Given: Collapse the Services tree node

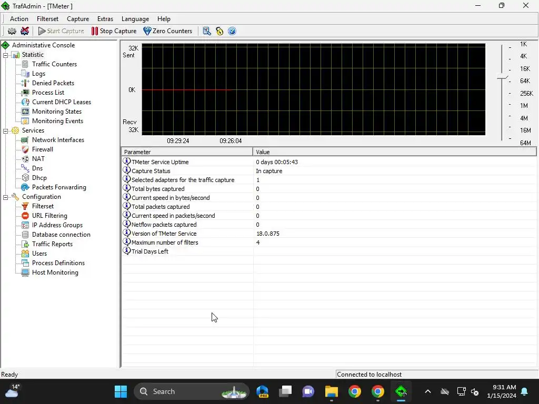Looking at the screenshot, I should [5, 131].
